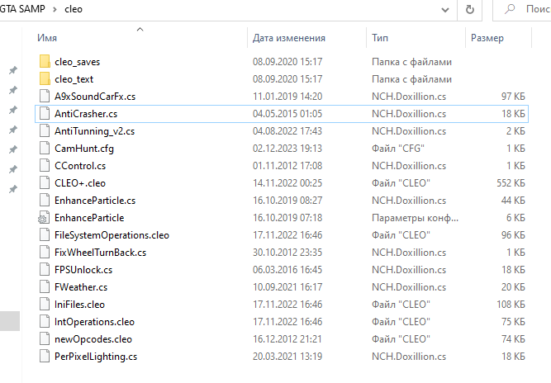Click the cleo_text folder icon
Screen dimensions: 551x383
pyautogui.click(x=45, y=79)
